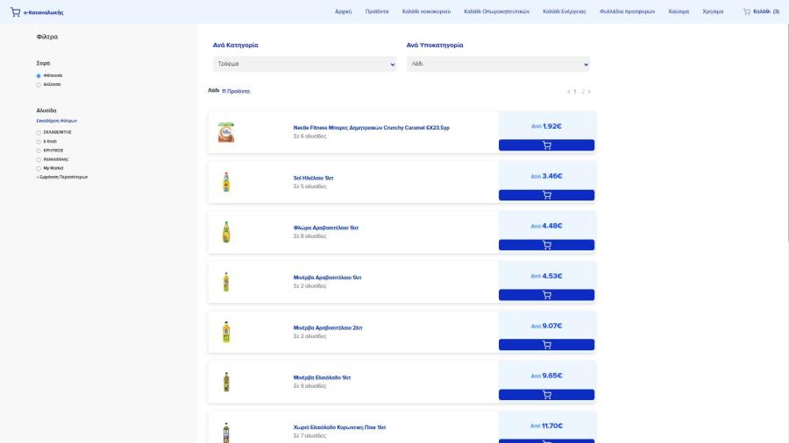This screenshot has height=443, width=789.
Task: Open Φυλλάδια προσφορών menu item
Action: [627, 11]
